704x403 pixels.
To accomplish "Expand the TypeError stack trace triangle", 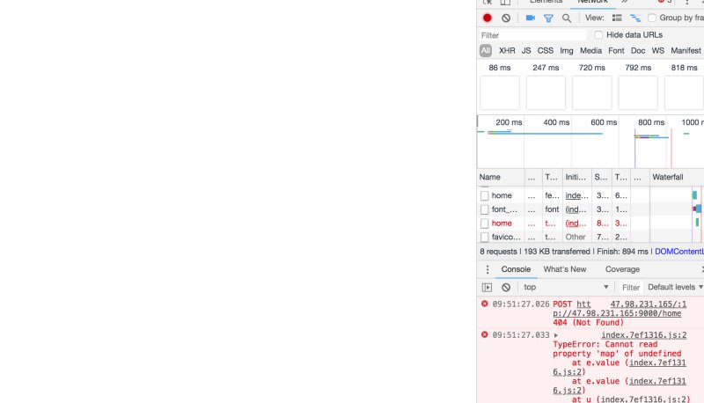I will pyautogui.click(x=556, y=335).
